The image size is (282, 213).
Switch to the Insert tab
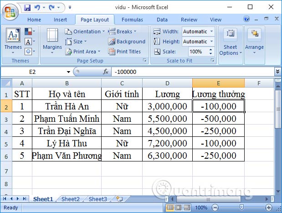60,20
